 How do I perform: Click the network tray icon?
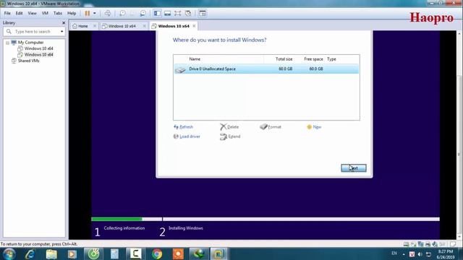tap(428, 254)
